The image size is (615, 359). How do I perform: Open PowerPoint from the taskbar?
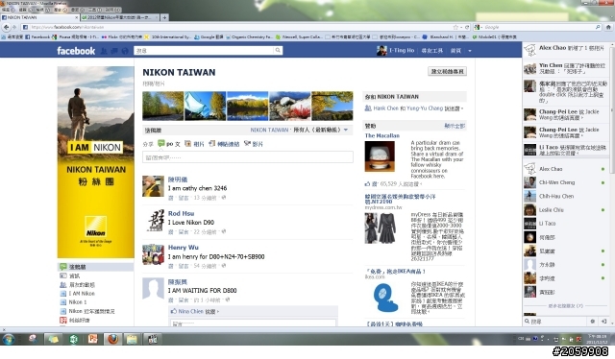point(92,339)
